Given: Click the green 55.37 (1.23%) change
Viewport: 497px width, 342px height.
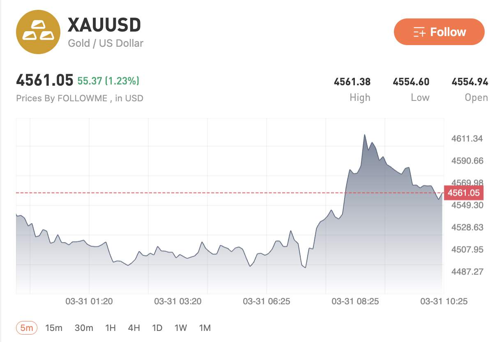Looking at the screenshot, I should (108, 81).
